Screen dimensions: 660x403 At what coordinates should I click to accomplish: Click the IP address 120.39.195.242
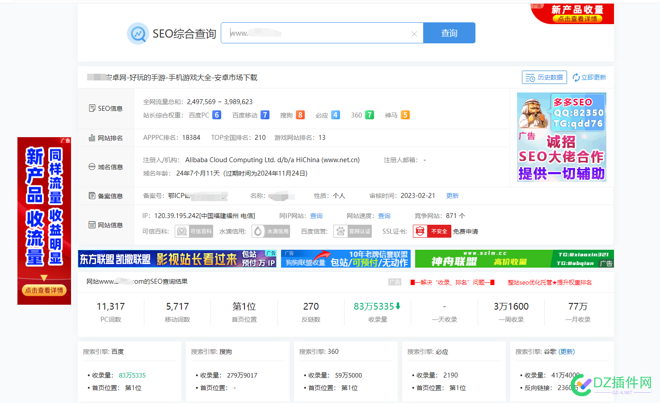pyautogui.click(x=177, y=216)
